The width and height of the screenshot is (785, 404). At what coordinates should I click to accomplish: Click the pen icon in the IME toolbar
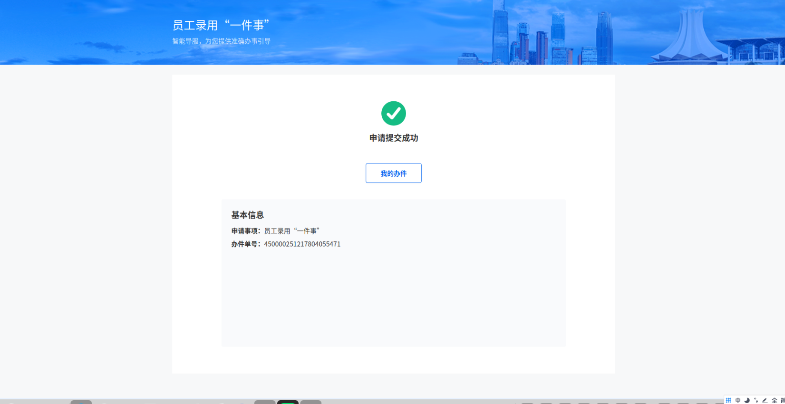click(765, 400)
